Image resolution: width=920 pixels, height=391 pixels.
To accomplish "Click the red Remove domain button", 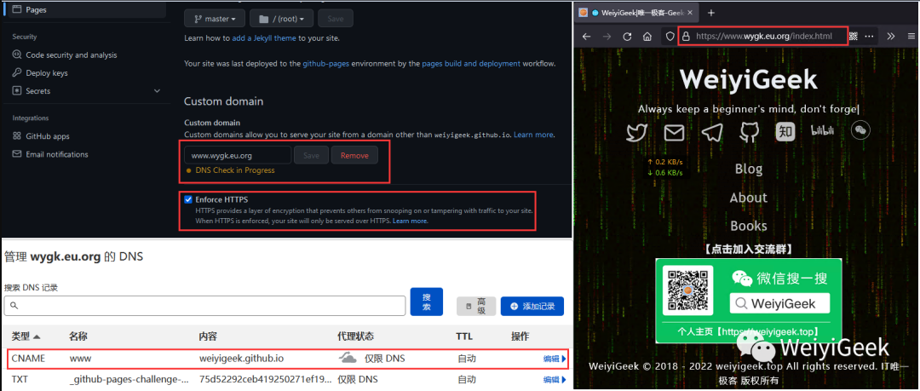I will pos(355,156).
